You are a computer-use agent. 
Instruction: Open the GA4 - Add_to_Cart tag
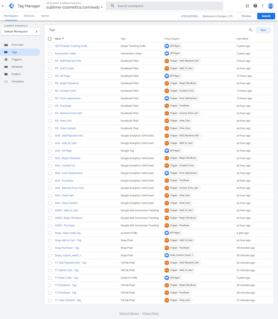[x=66, y=143]
